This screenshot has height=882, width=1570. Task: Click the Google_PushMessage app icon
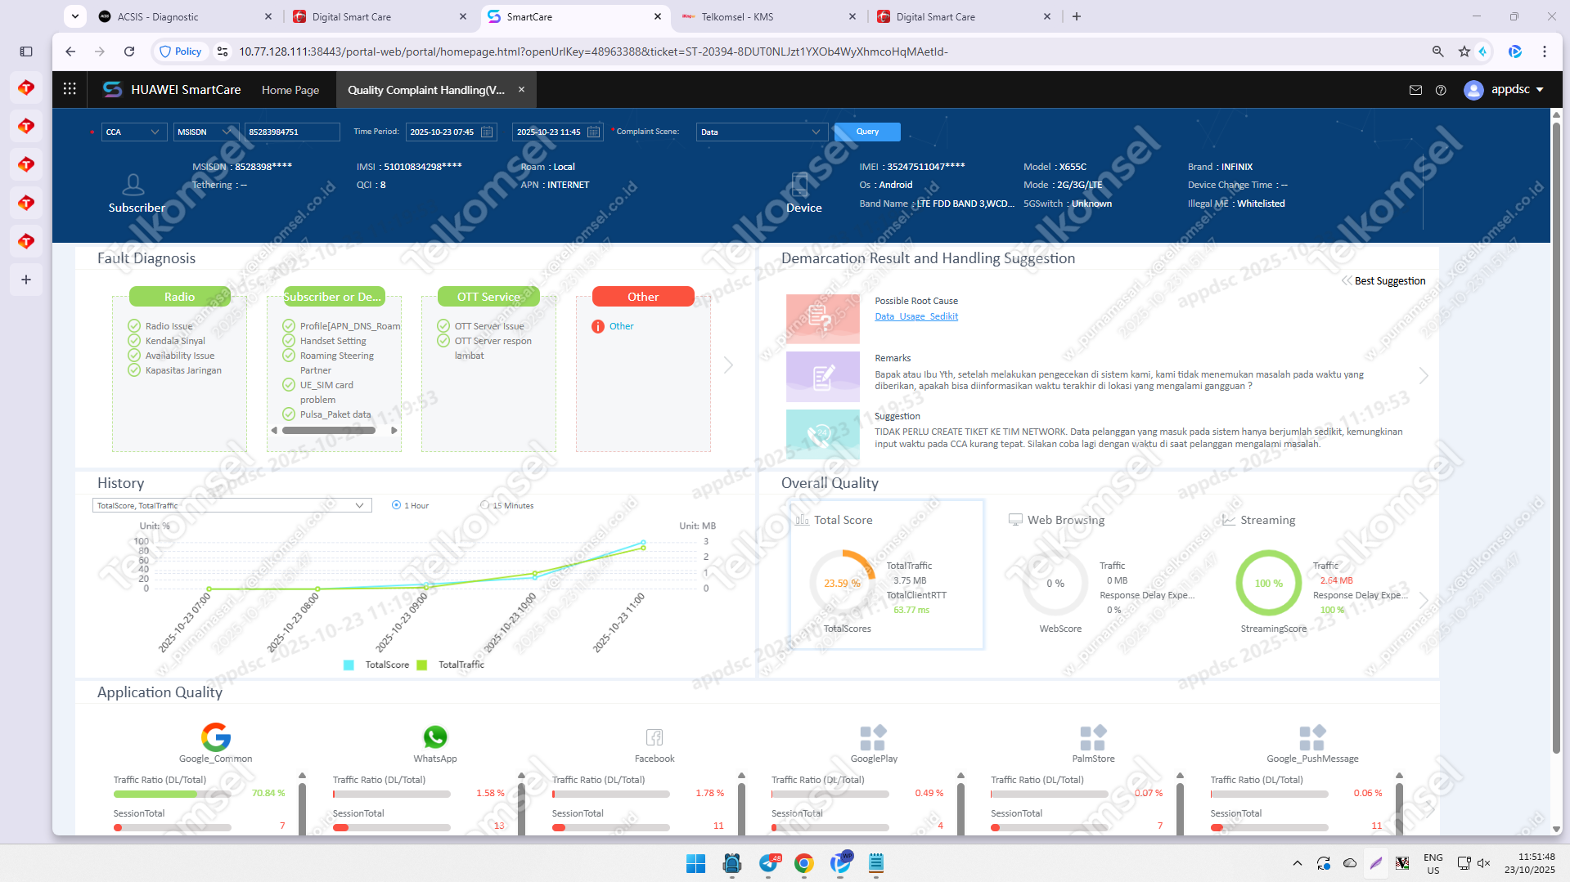click(1312, 737)
